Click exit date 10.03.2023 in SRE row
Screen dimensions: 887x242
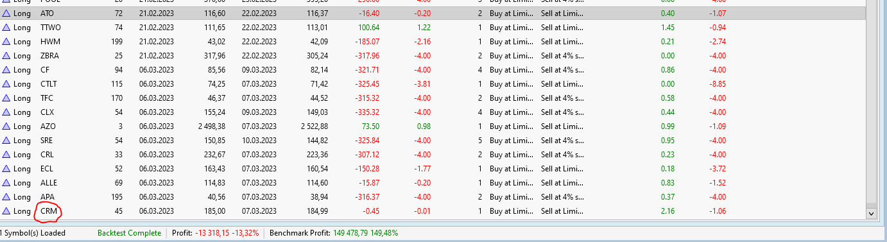click(x=260, y=141)
